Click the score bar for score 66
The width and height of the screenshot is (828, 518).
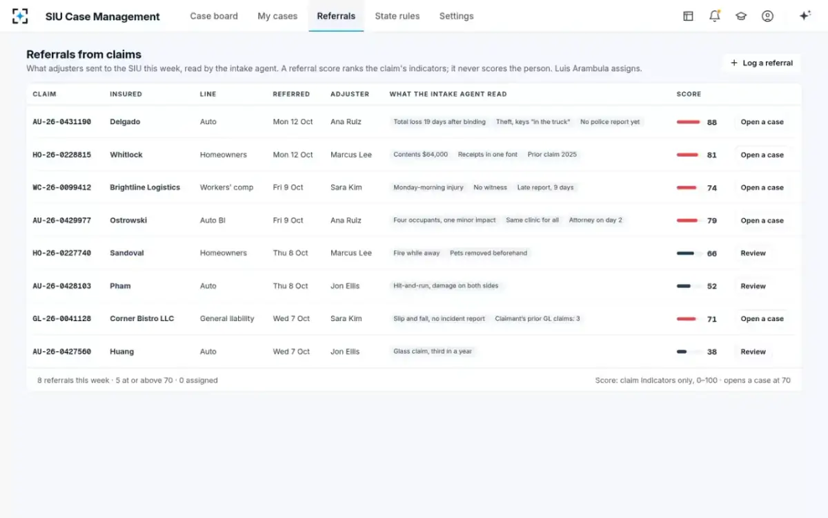coord(689,253)
